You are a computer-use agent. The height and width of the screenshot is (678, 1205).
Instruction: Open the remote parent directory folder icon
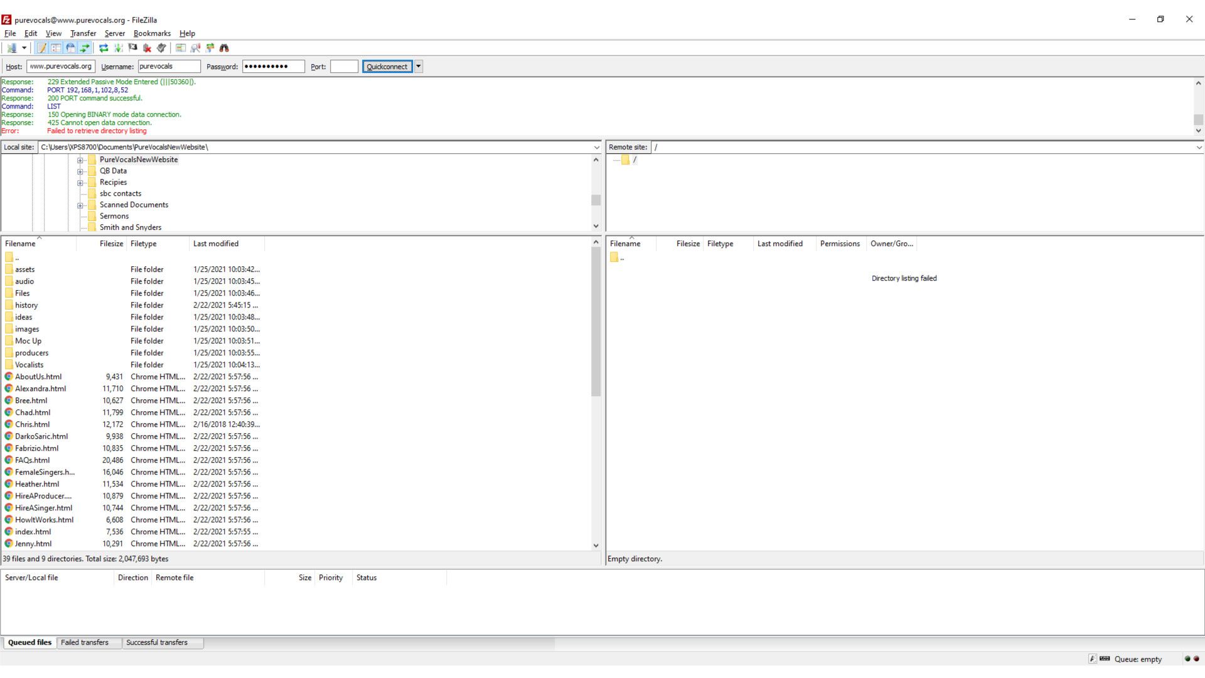click(614, 257)
